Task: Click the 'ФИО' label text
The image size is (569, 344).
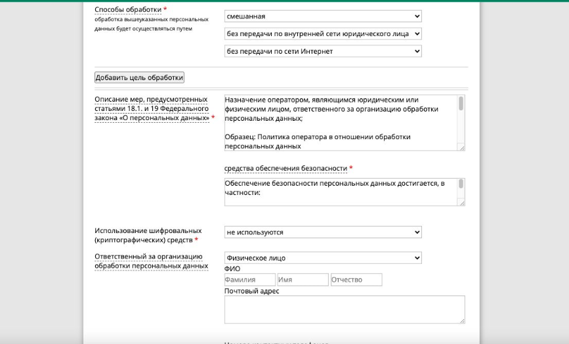Action: pos(232,269)
